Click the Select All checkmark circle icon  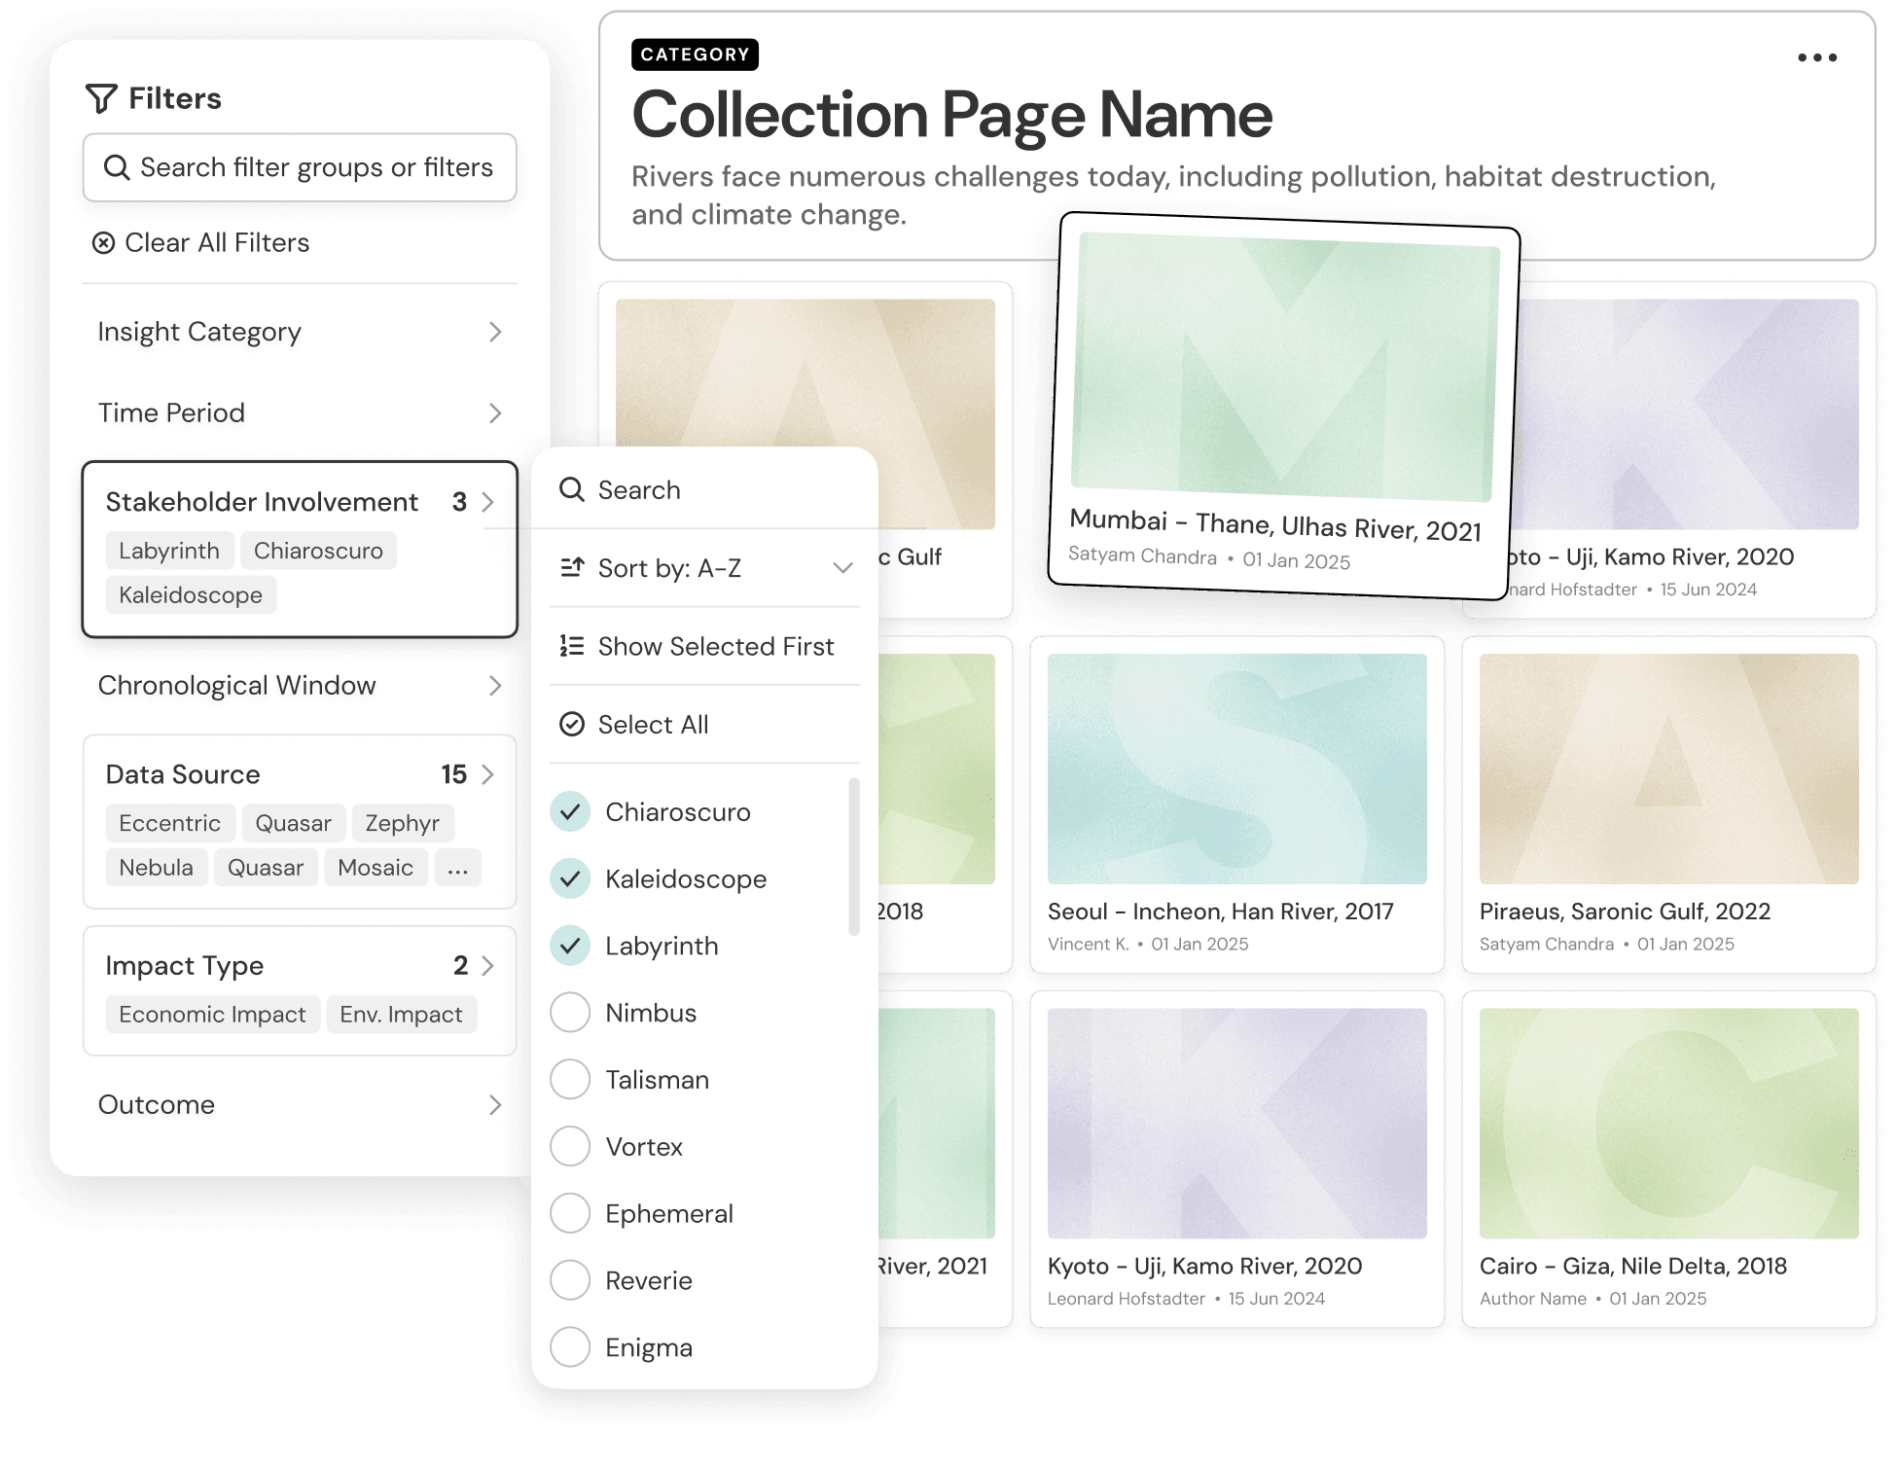point(572,724)
